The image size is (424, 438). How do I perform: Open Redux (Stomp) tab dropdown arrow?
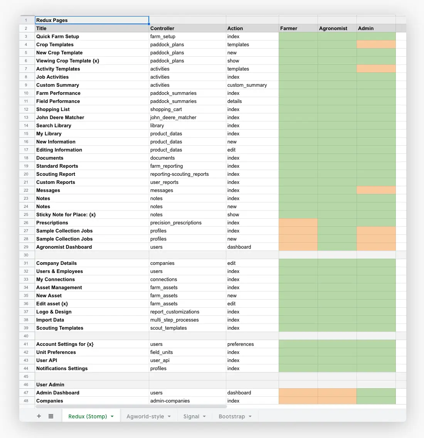tap(112, 416)
